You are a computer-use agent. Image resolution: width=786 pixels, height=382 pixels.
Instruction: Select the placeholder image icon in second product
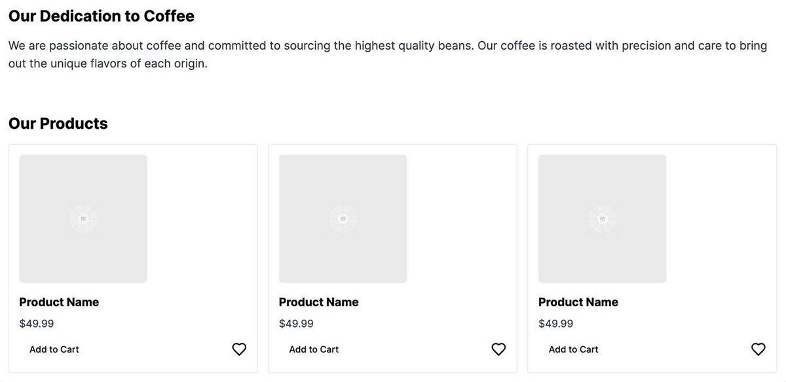[343, 219]
